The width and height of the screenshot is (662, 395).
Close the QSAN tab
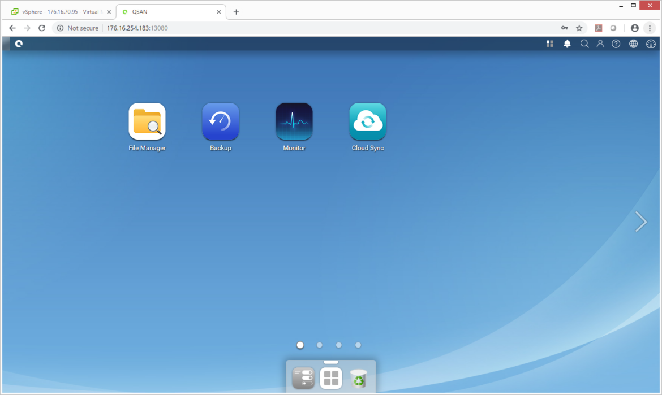[219, 12]
